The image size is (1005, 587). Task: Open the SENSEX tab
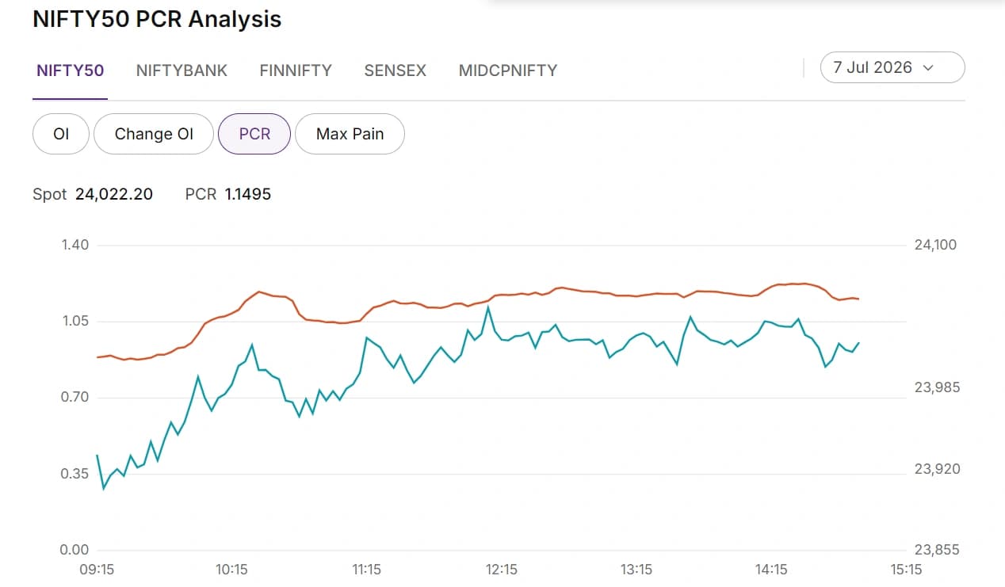pos(395,71)
